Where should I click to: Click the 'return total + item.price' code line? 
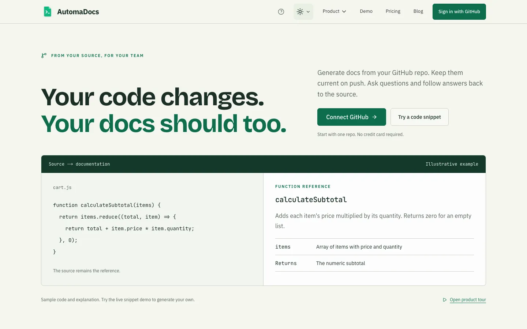click(130, 228)
